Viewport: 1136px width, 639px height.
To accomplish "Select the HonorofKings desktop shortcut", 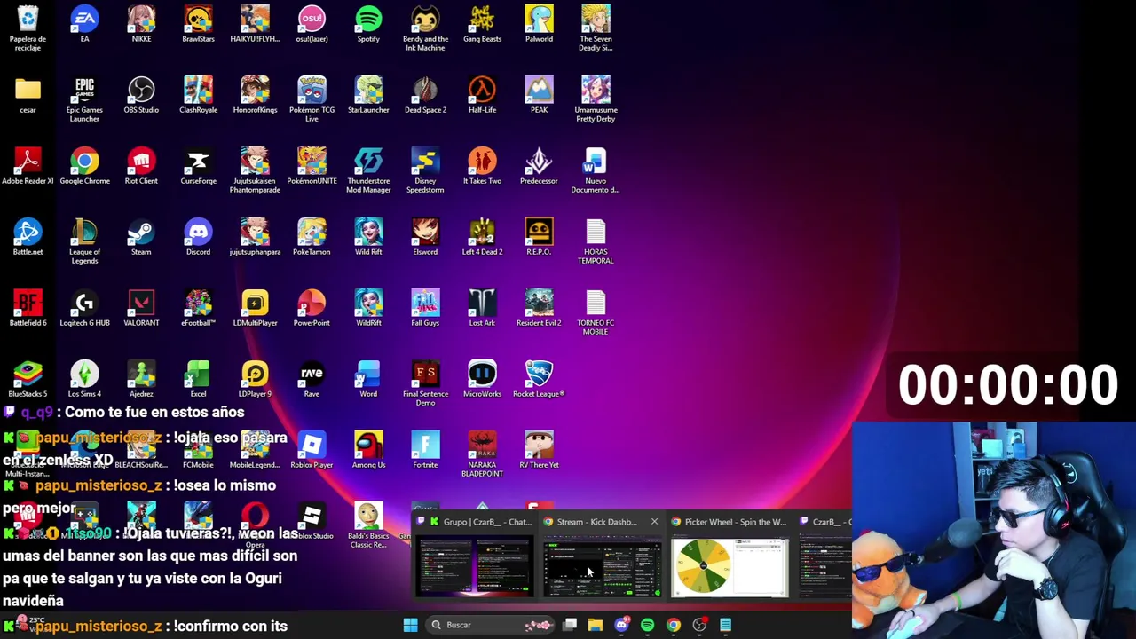I will pos(255,95).
